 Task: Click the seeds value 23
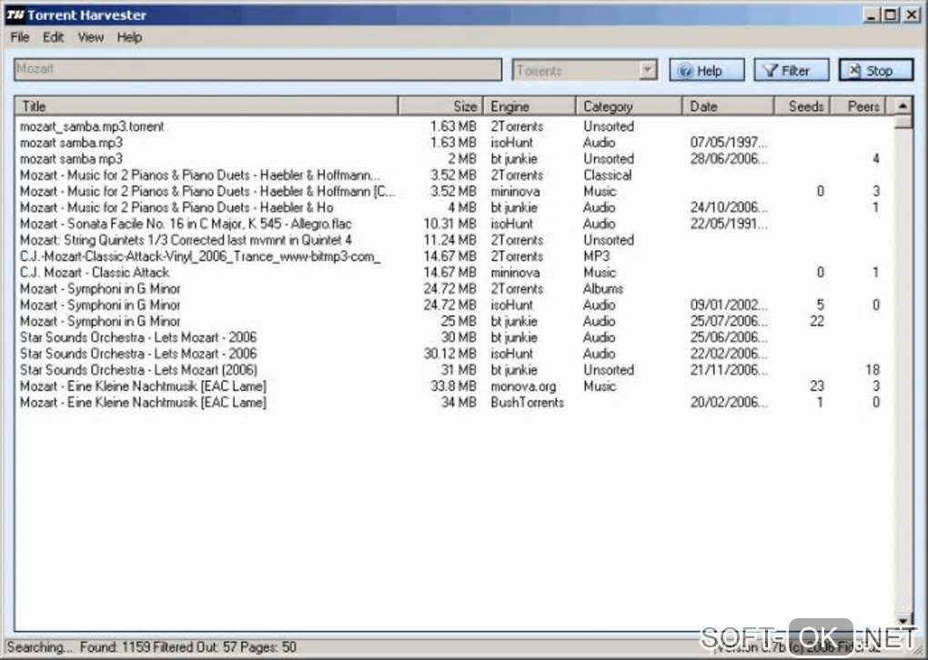(x=817, y=385)
